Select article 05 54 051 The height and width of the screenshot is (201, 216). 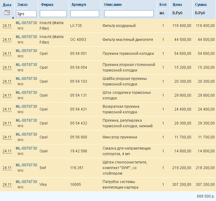pyautogui.click(x=78, y=54)
